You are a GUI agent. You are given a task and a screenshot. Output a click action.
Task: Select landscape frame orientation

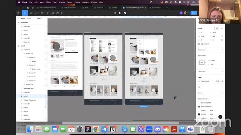pos(217,28)
